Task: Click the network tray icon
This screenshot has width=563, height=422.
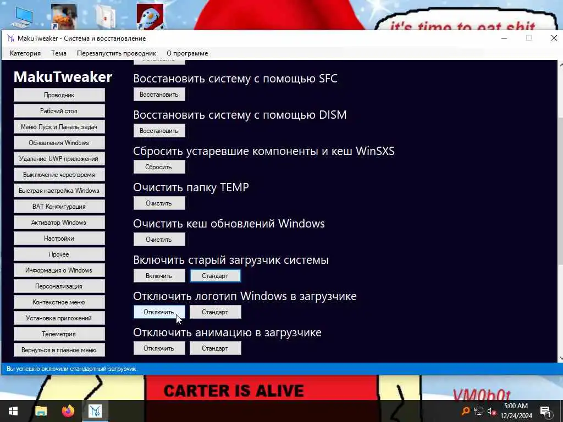Action: 479,411
